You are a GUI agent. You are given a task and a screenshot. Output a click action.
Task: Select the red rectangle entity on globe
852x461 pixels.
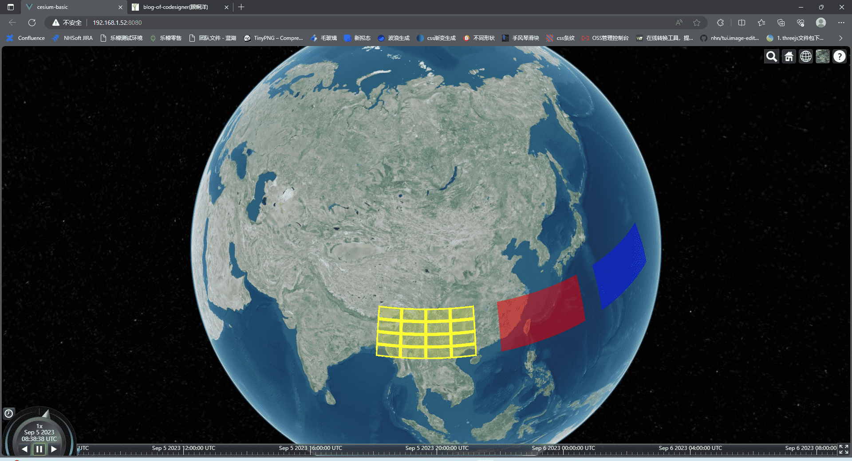[x=540, y=314]
